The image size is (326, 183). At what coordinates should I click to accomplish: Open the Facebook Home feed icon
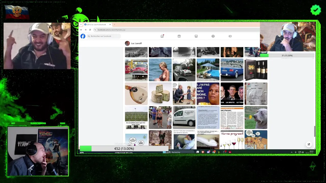(x=162, y=36)
